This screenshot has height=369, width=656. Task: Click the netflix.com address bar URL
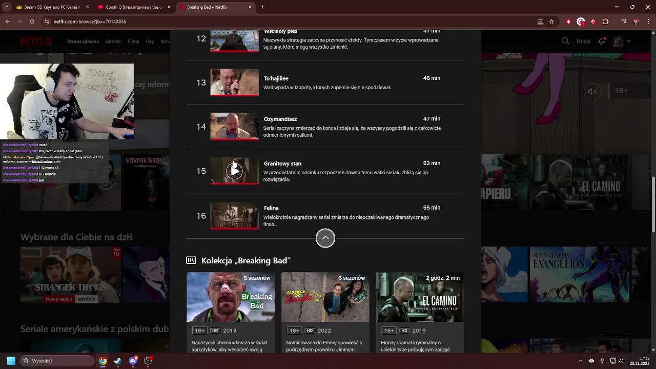pyautogui.click(x=90, y=22)
